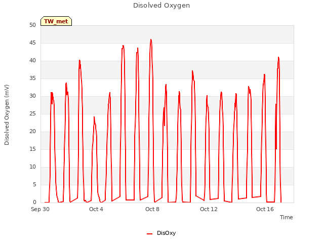The image size is (324, 243).
Task: Click the 15 y-axis tick label
Action: point(32,149)
